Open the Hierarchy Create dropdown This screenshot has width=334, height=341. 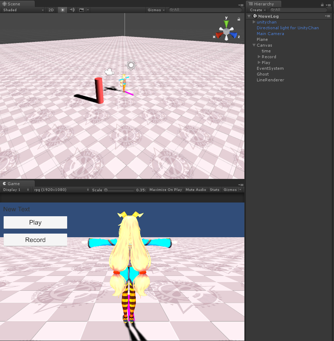click(x=258, y=10)
